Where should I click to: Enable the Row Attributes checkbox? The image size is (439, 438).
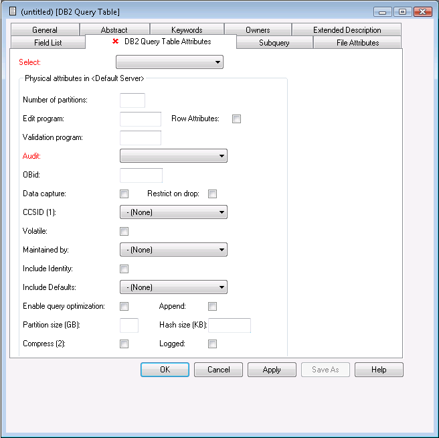coord(236,119)
